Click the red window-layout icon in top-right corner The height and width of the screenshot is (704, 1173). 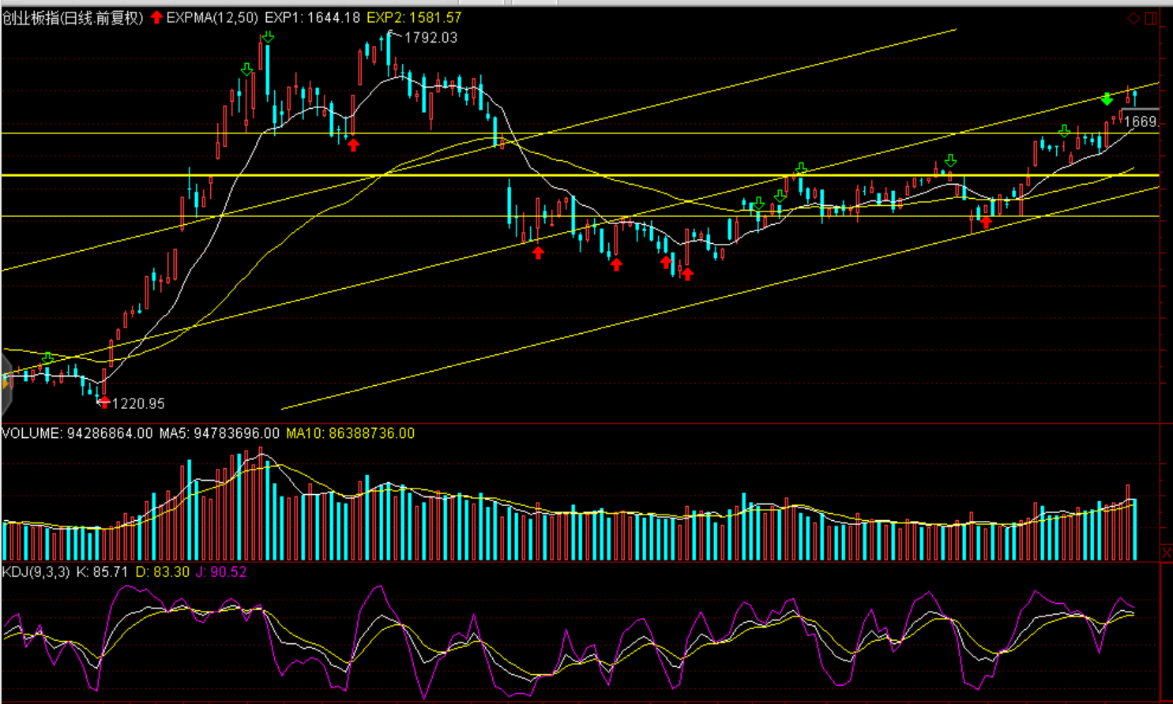tap(1151, 18)
